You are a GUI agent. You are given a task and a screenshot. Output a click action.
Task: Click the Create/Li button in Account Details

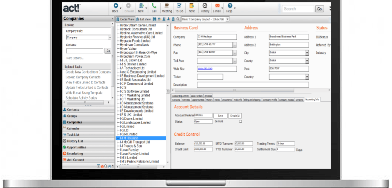pos(235,116)
